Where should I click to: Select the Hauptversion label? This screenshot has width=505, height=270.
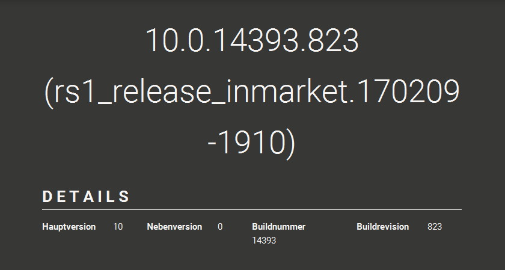click(x=69, y=227)
